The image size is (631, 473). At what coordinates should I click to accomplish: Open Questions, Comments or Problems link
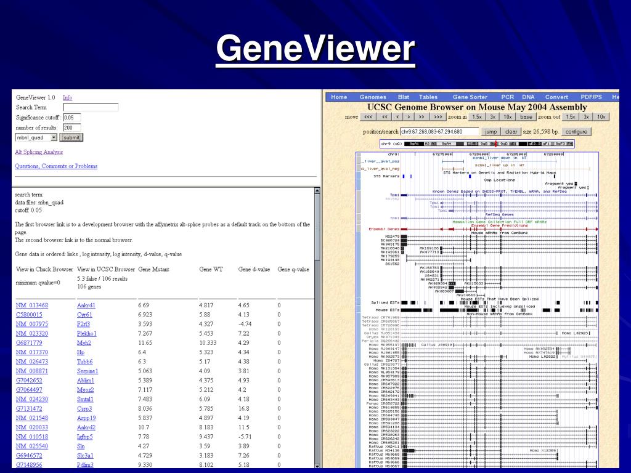tap(56, 166)
